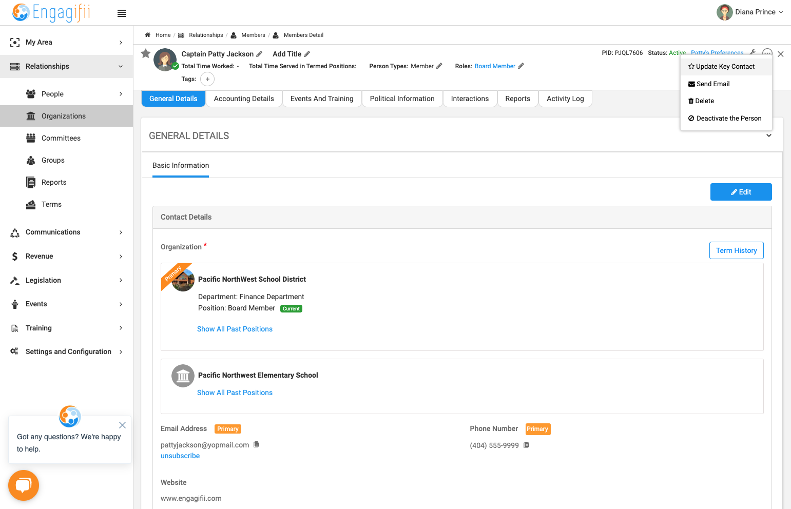Image resolution: width=791 pixels, height=509 pixels.
Task: Add a tag with plus button
Action: tap(207, 79)
